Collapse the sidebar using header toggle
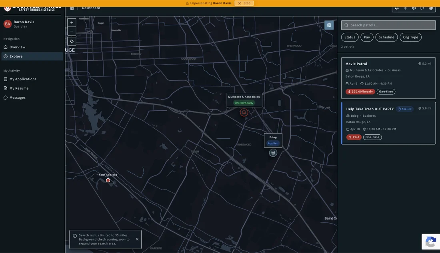The image size is (440, 253). 72,8
